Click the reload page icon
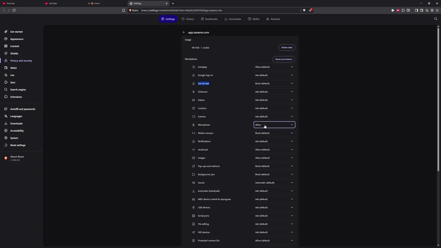Screen dimensions: 441x248 click(x=14, y=10)
